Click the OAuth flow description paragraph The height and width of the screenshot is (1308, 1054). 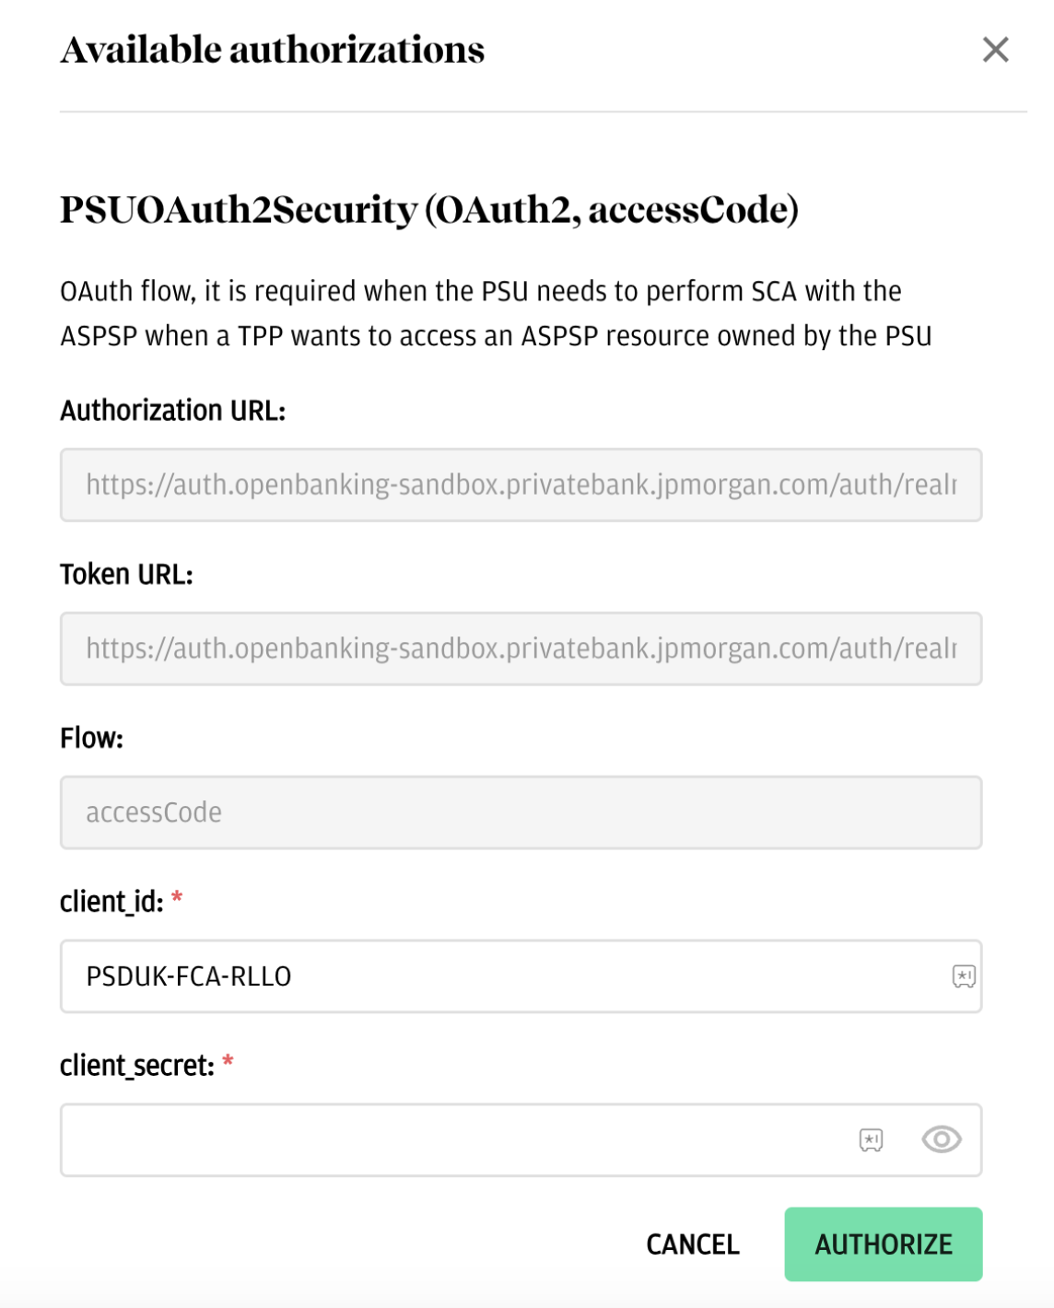pos(496,313)
